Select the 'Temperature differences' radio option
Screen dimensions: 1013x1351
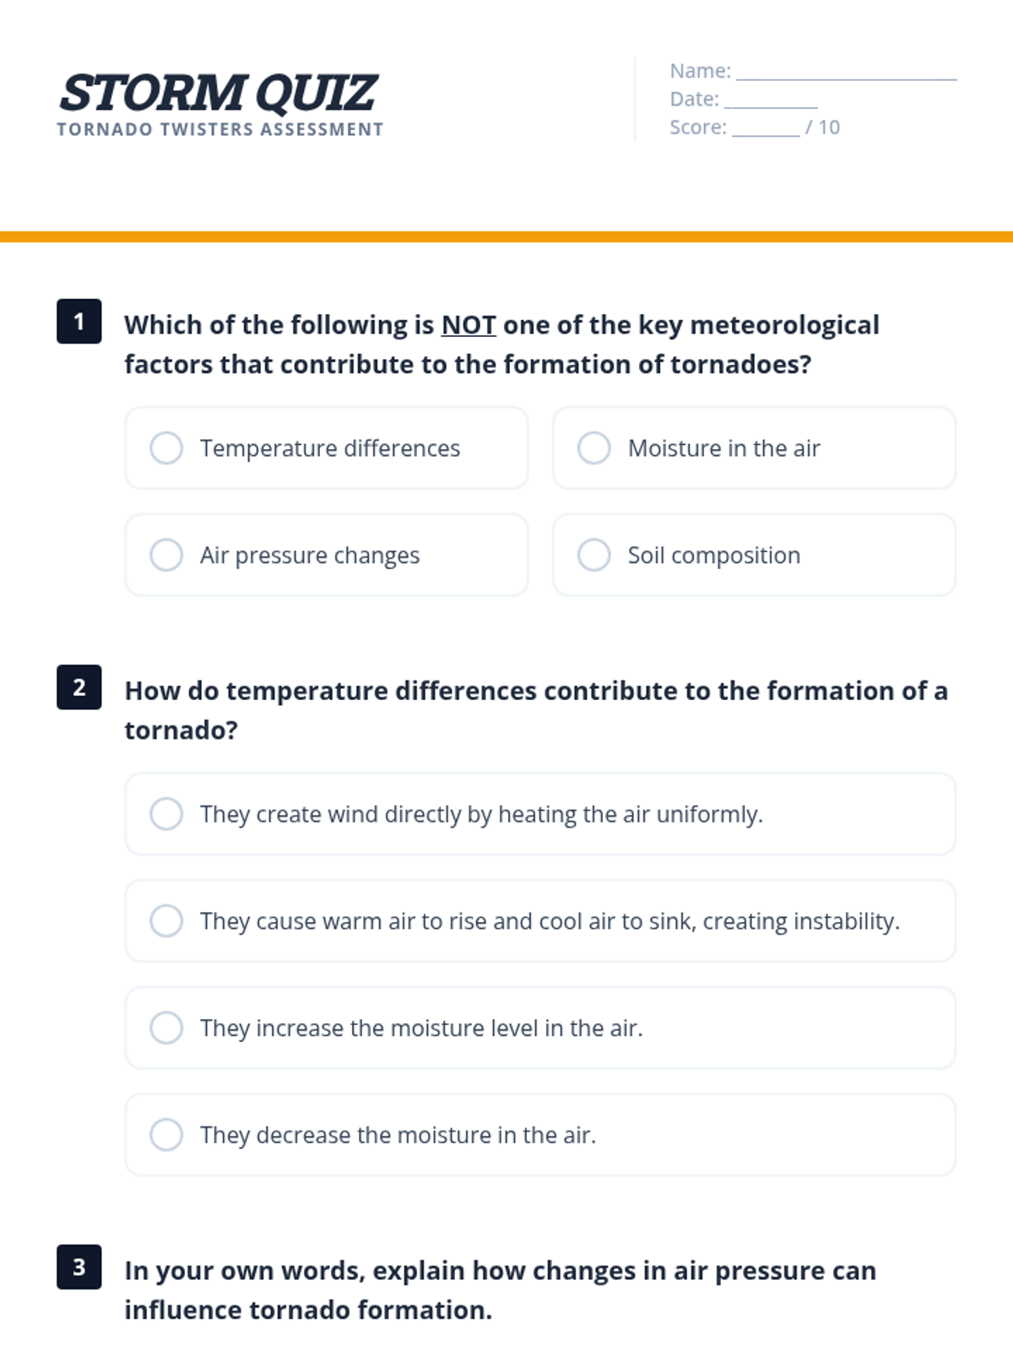[x=166, y=448]
